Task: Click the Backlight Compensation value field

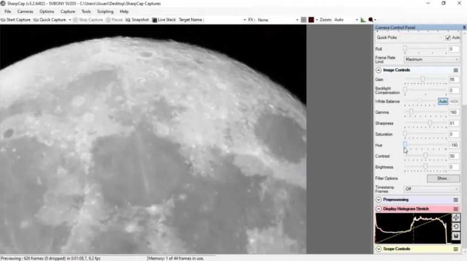Action: (x=454, y=90)
